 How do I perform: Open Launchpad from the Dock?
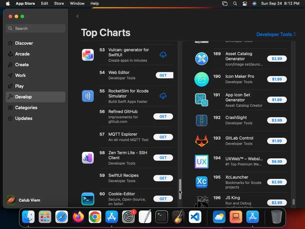(45, 217)
